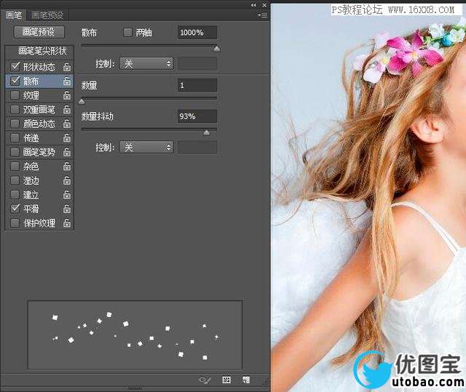This screenshot has width=466, height=392.
Task: Click the 散布 percentage field 1000%
Action: coord(197,33)
